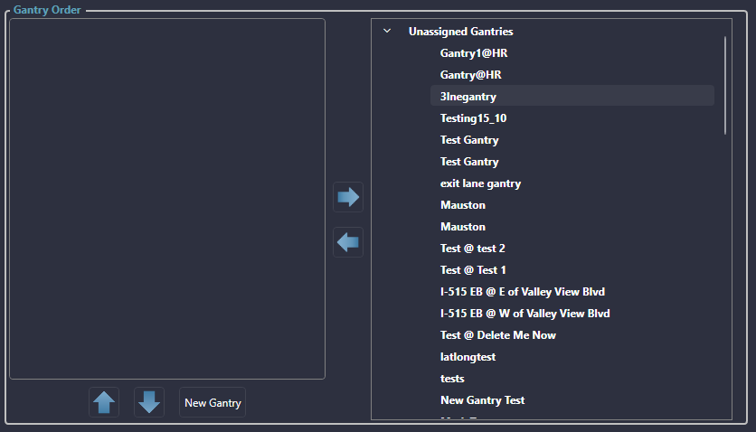Image resolution: width=756 pixels, height=432 pixels.
Task: Select the Gantry@HR entry
Action: 470,75
